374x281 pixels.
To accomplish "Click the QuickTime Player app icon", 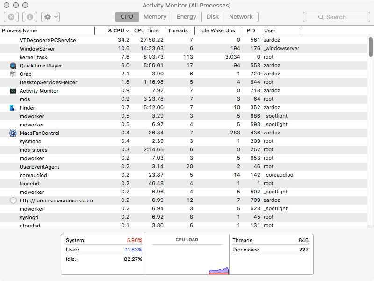I will pyautogui.click(x=13, y=66).
